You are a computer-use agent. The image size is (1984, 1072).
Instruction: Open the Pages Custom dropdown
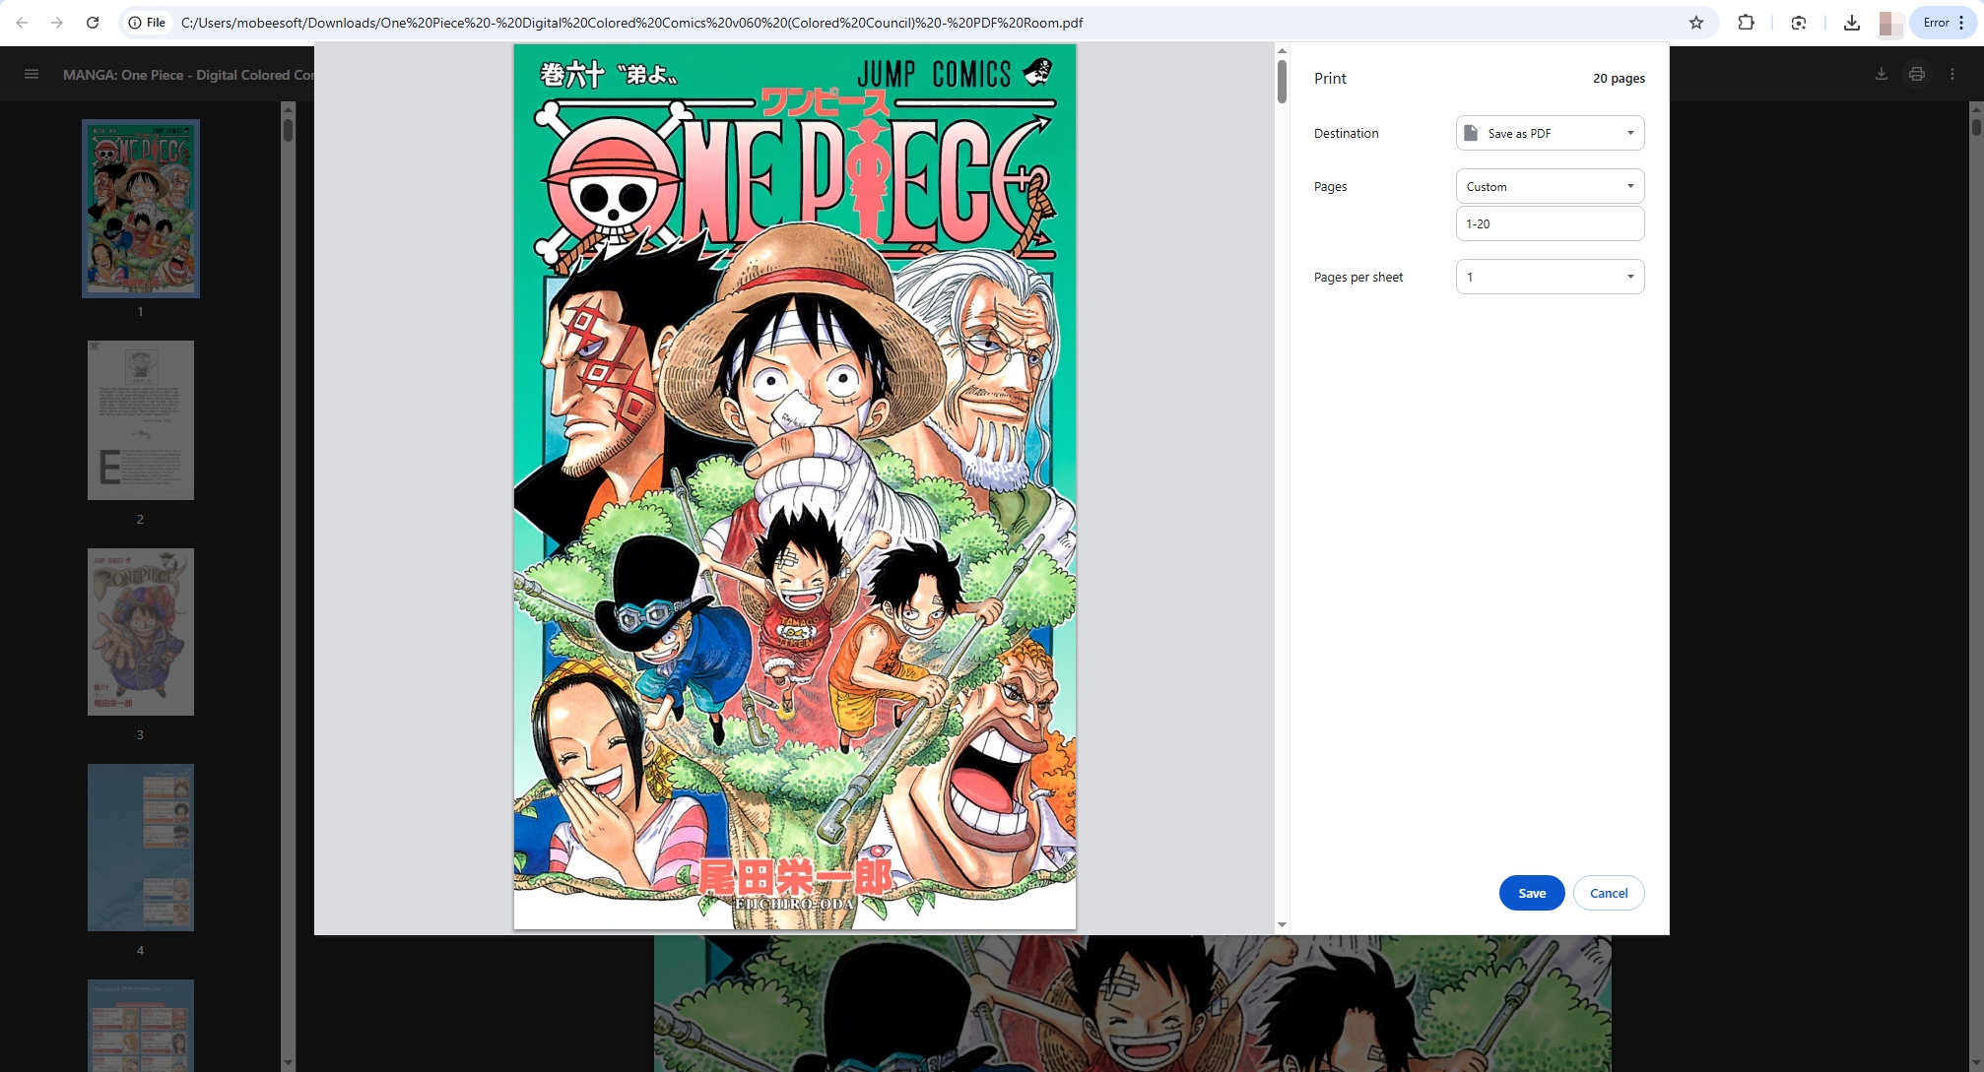pyautogui.click(x=1550, y=186)
